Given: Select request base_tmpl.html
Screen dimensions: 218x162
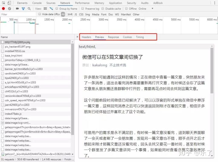Looking at the screenshot, I should pos(35,56).
